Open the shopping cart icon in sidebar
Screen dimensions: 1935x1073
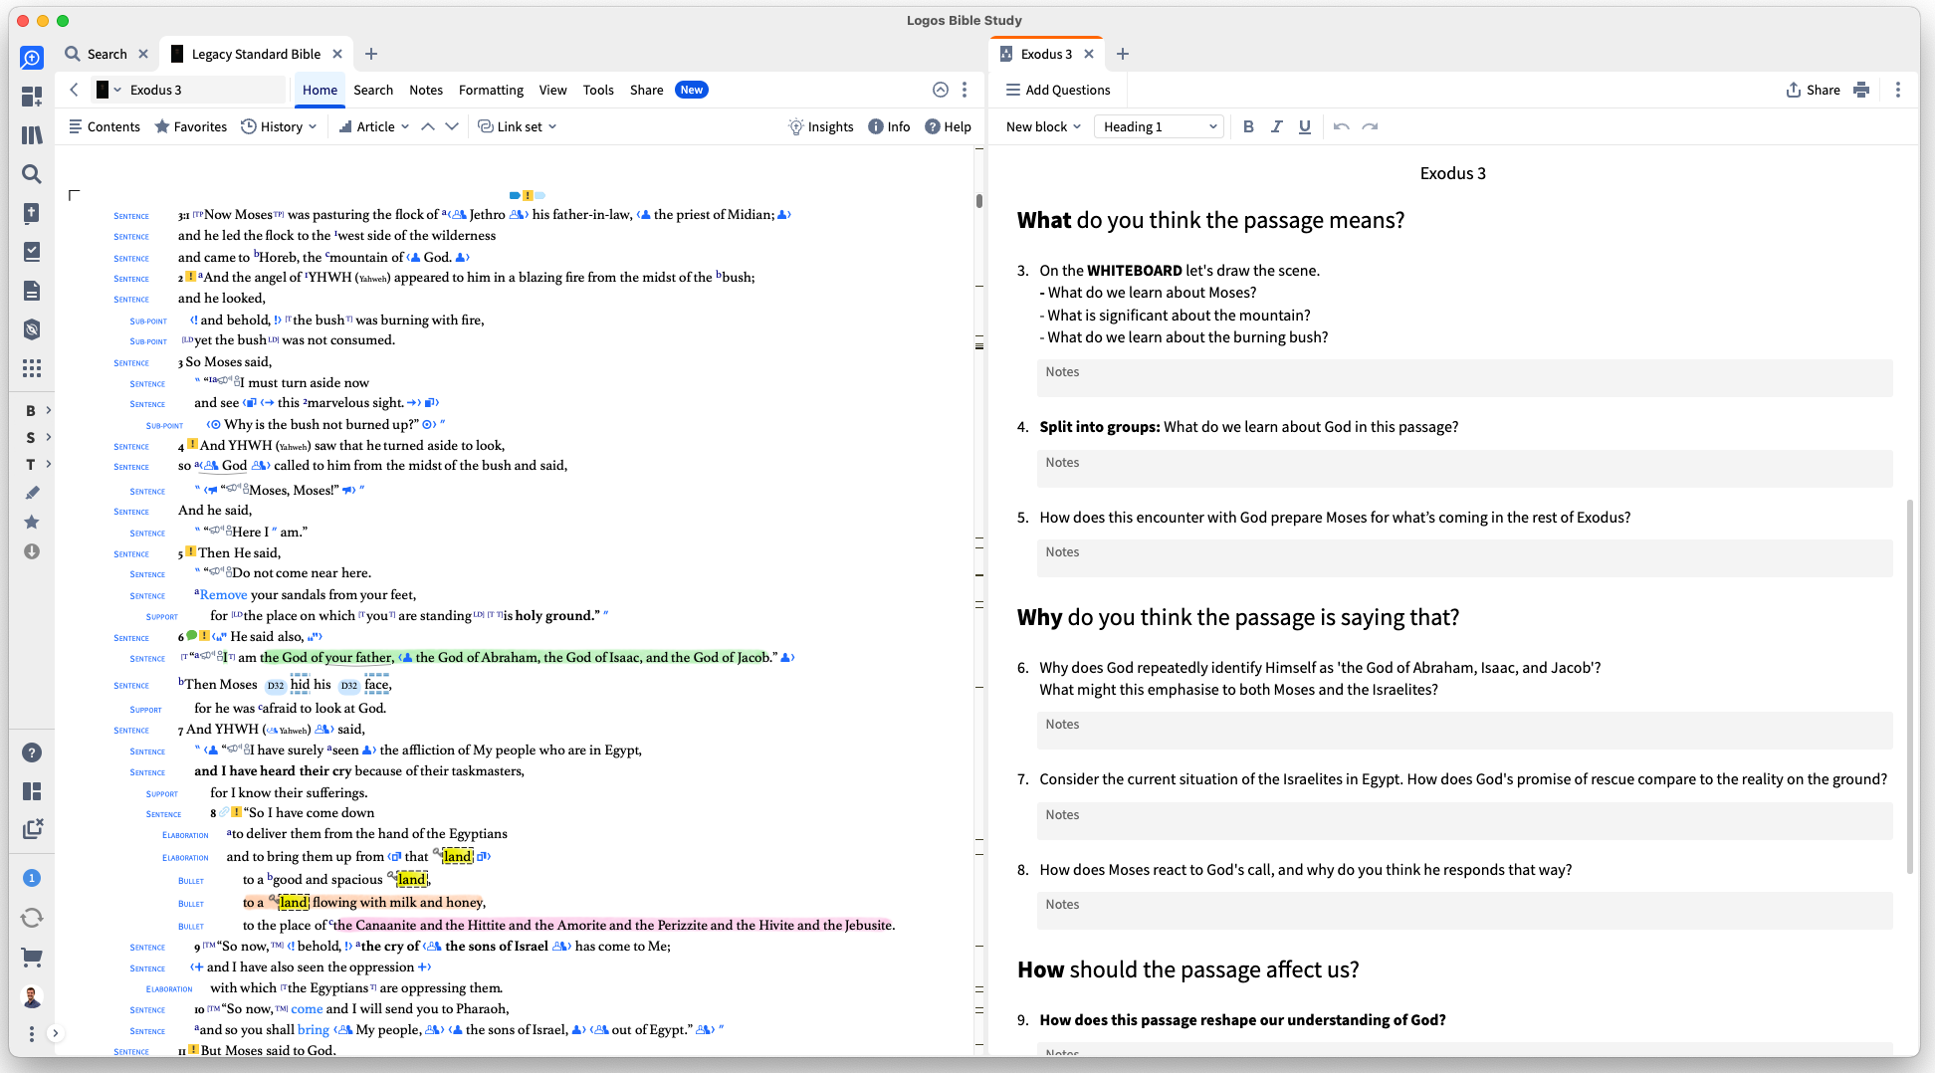coord(32,958)
